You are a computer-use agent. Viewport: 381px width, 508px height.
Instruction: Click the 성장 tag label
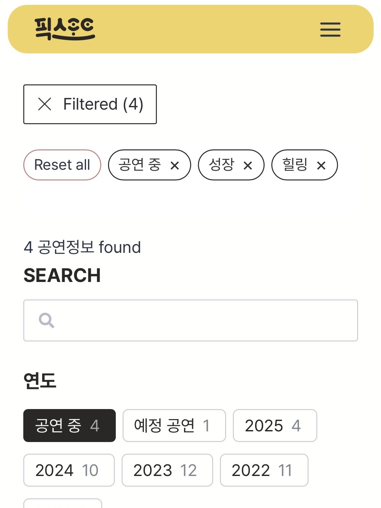point(222,165)
